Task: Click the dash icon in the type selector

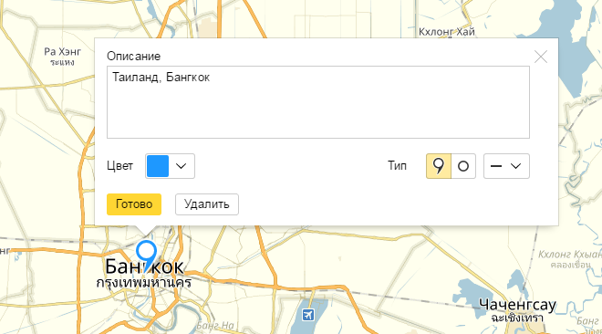Action: tap(496, 166)
